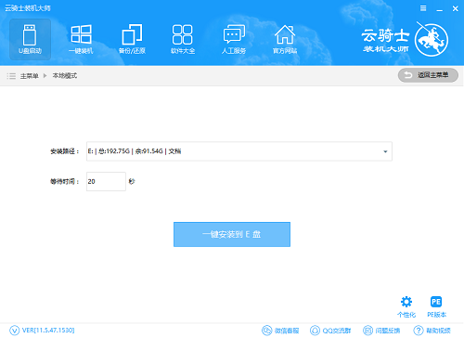
Task: Open 帮助视频 help link
Action: [x=432, y=331]
